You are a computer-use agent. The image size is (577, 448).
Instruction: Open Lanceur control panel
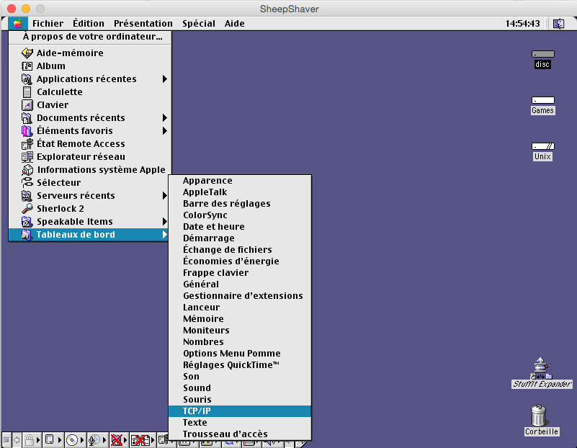pyautogui.click(x=240, y=307)
